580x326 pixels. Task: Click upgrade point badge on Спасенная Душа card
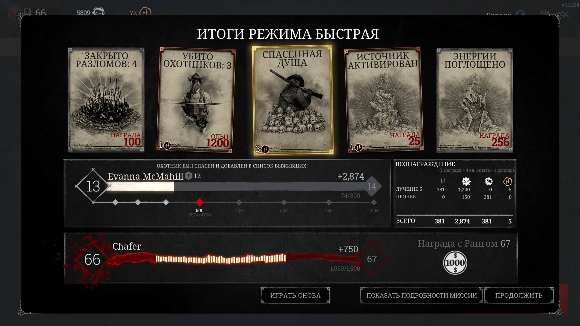[x=265, y=149]
